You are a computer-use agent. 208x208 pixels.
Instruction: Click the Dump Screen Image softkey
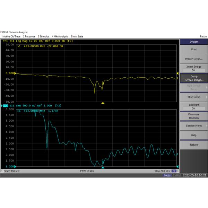pyautogui.click(x=193, y=78)
